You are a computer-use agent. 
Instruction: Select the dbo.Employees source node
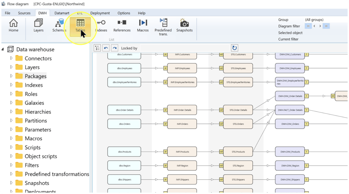tap(124, 68)
